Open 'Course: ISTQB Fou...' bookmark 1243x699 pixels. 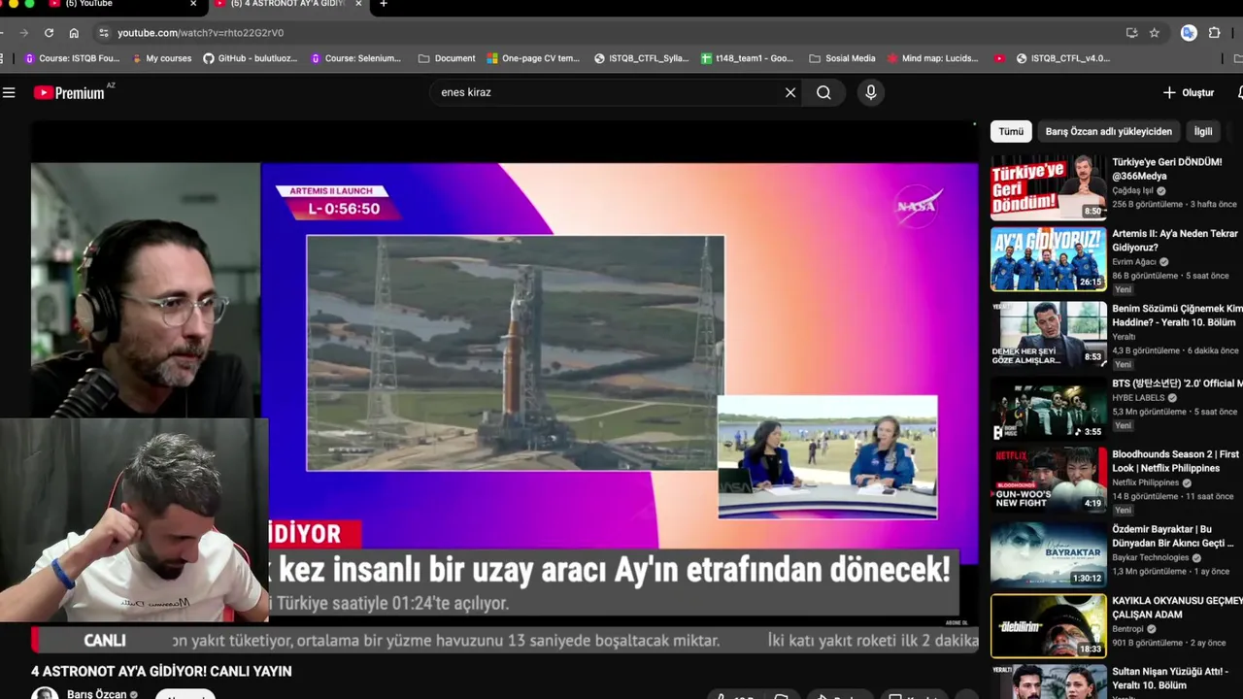(x=72, y=58)
